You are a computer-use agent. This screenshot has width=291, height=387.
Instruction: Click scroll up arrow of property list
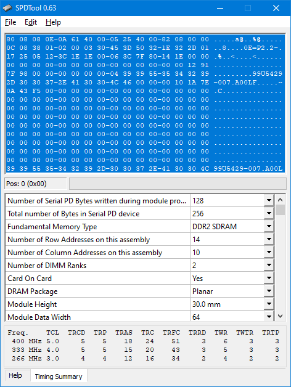(x=280, y=200)
